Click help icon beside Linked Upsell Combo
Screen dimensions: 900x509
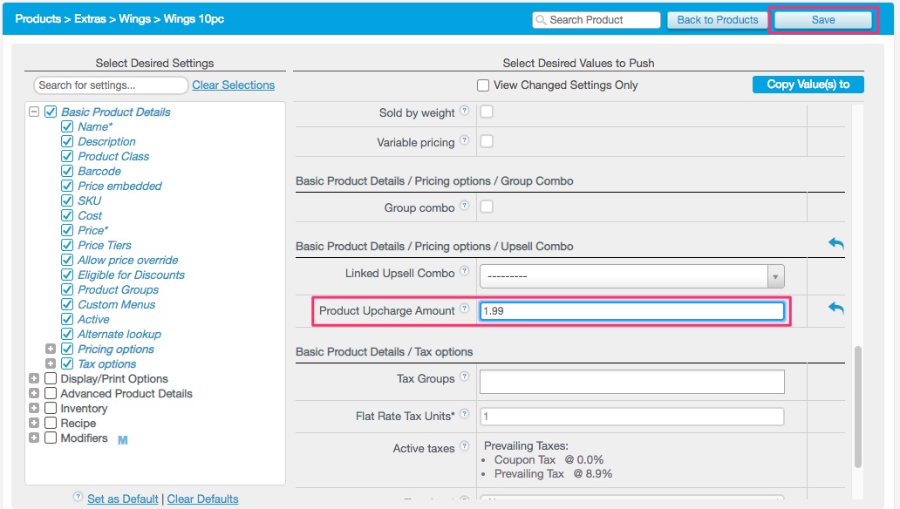click(464, 273)
